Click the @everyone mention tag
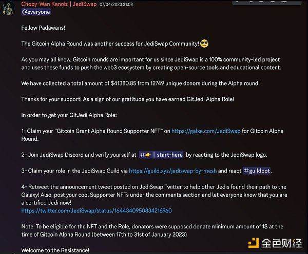Screen dimensions: 308x254 click(x=36, y=12)
